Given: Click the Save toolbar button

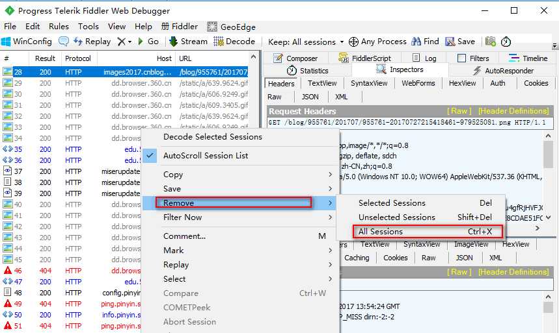Looking at the screenshot, I should coord(460,42).
